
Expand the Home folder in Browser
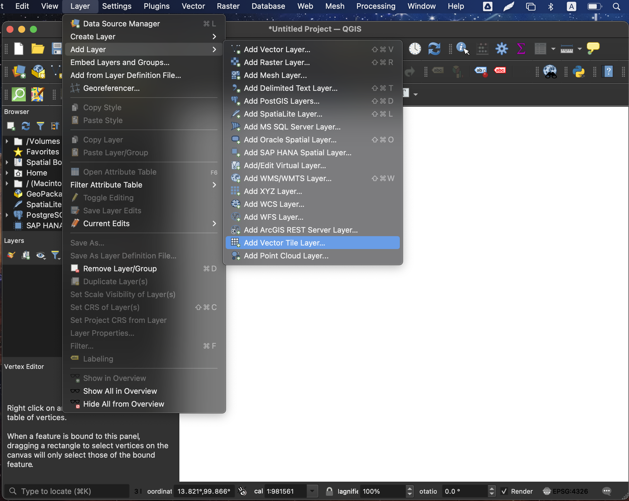(7, 173)
